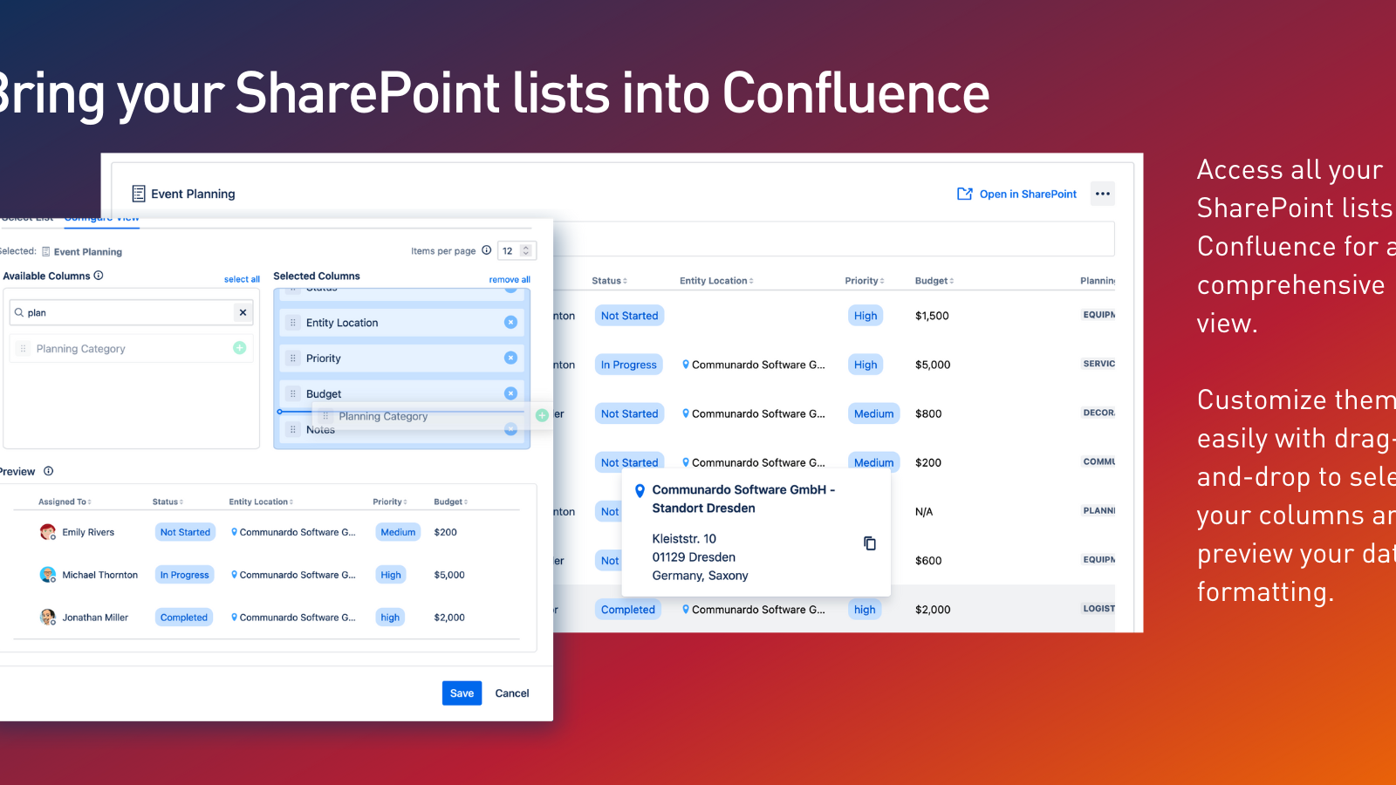Click the search magnifier icon

(18, 312)
